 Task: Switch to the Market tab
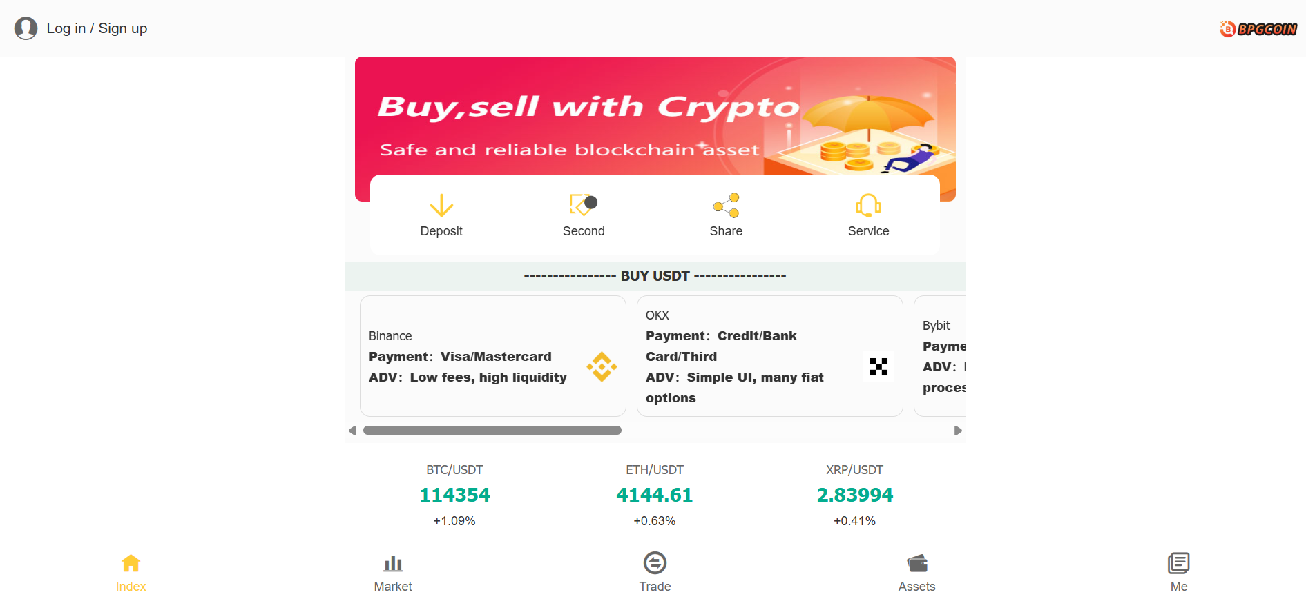pyautogui.click(x=393, y=572)
